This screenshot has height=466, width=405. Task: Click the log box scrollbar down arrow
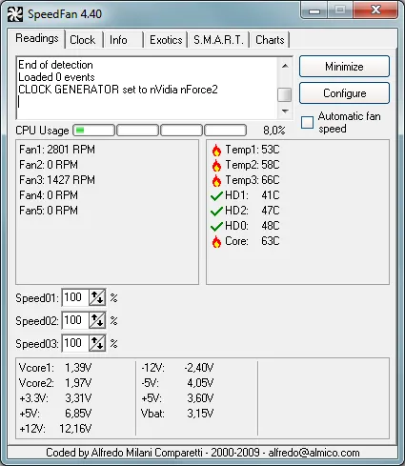[x=285, y=111]
